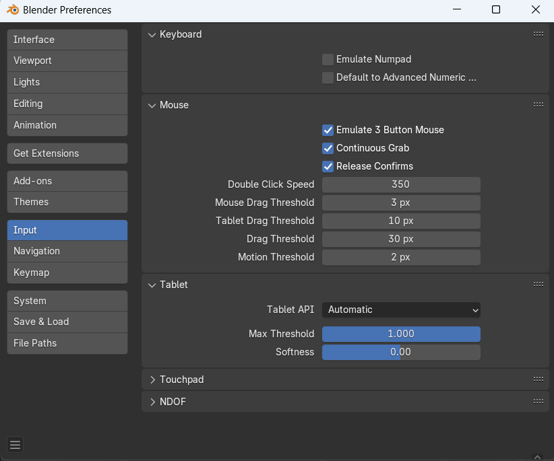Image resolution: width=554 pixels, height=461 pixels.
Task: Click the Keyboard panel drag grip
Action: 538,34
